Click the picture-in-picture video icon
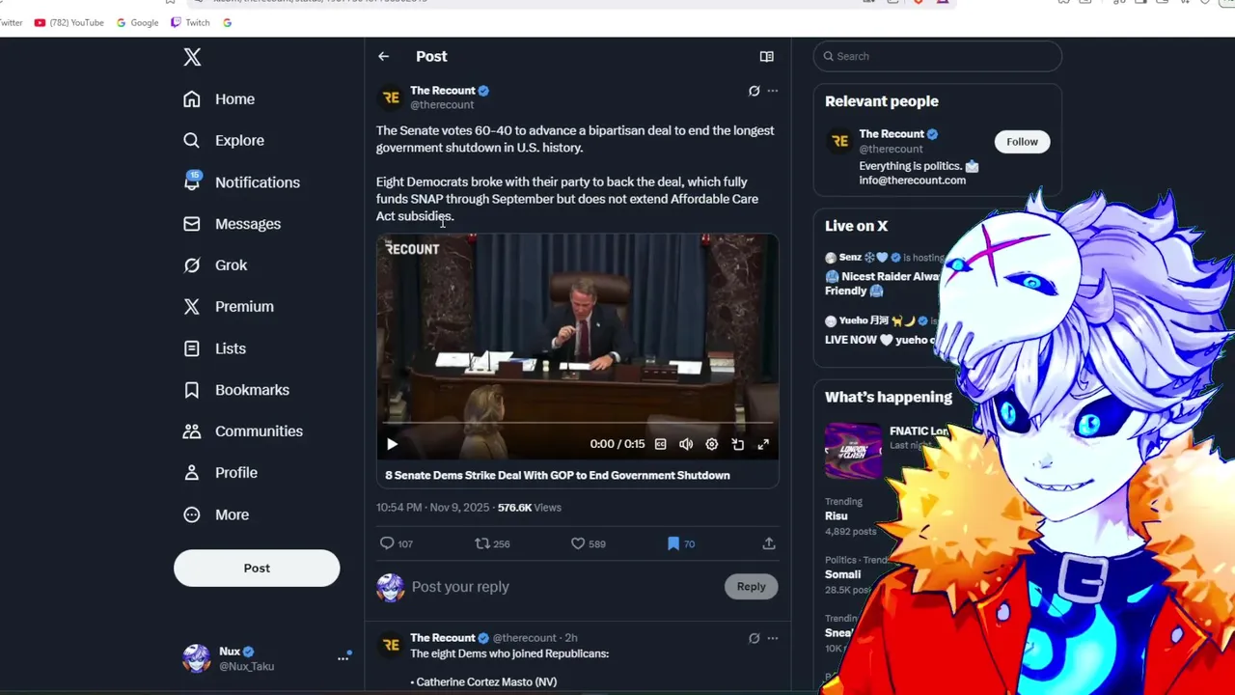Image resolution: width=1235 pixels, height=695 pixels. (x=738, y=444)
